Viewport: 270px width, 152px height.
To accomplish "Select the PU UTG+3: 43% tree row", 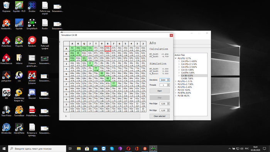I will point(185,87).
